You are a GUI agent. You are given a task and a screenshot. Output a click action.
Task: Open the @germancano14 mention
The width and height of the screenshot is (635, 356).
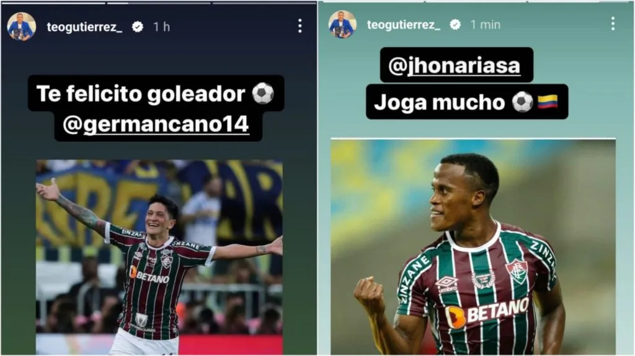click(156, 124)
